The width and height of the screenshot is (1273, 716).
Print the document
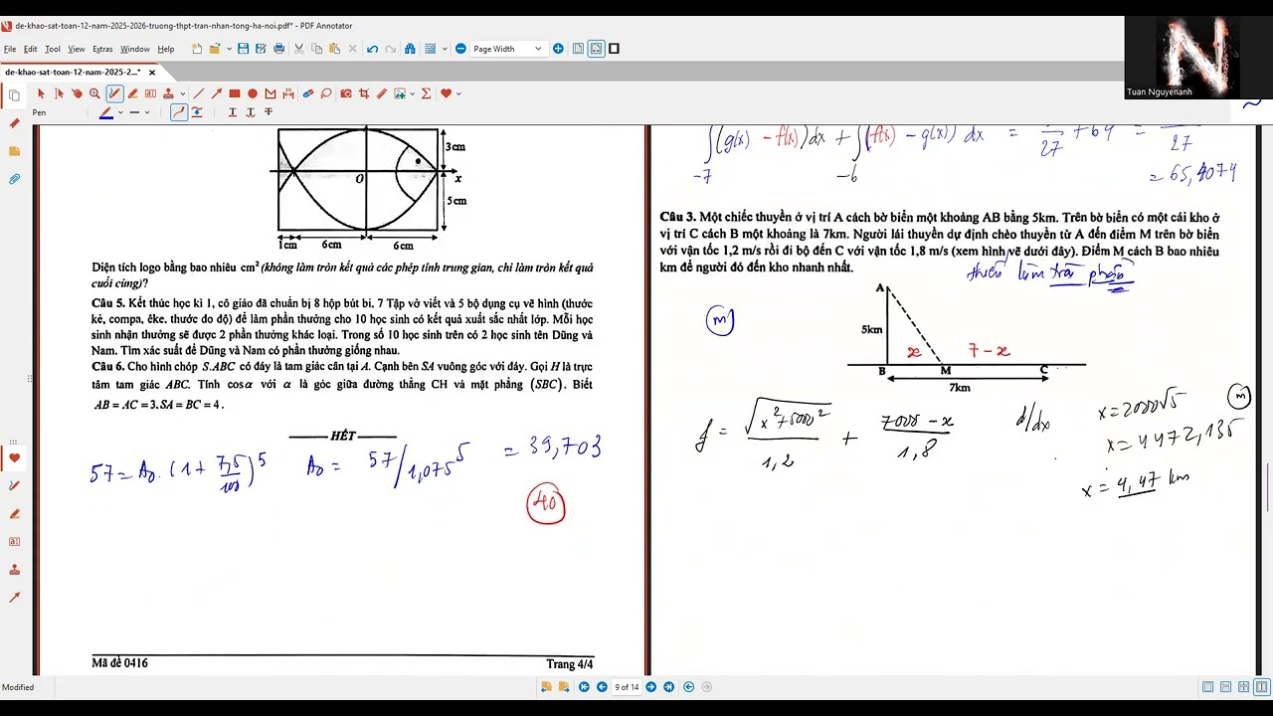(279, 49)
